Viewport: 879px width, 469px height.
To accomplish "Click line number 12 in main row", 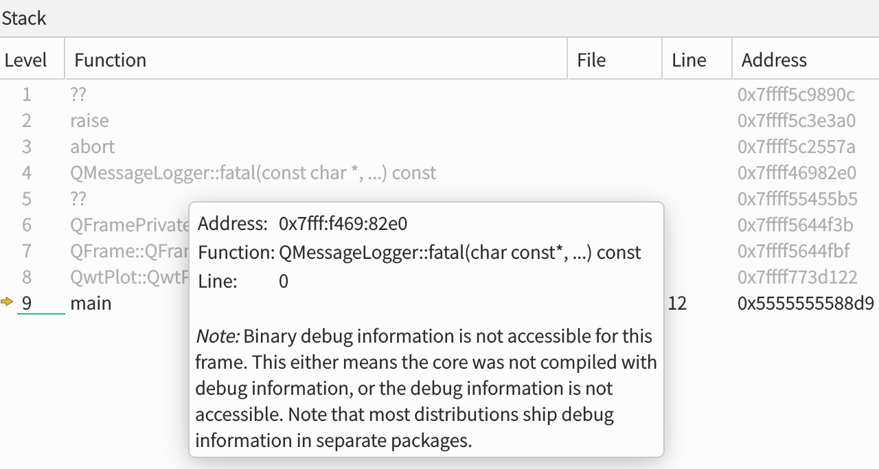I will point(677,303).
